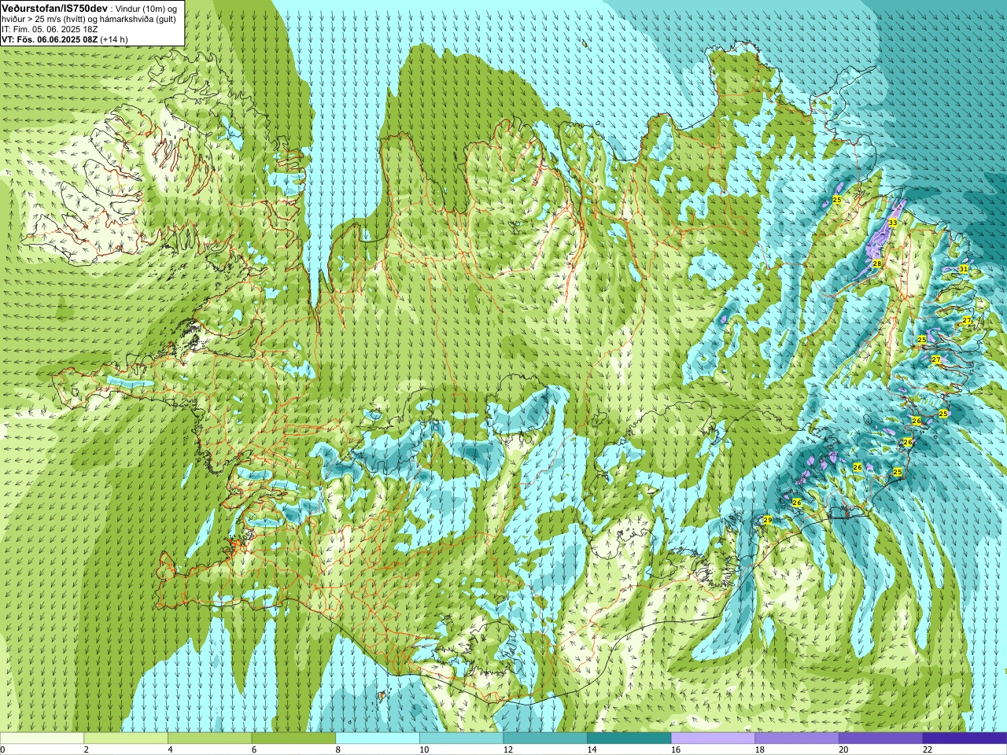The width and height of the screenshot is (1007, 755).
Task: Click the text "Vindur (10m) og" in the header
Action: click(x=146, y=8)
